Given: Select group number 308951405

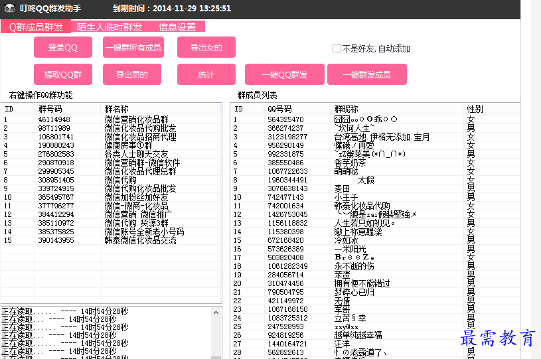Looking at the screenshot, I should 56,180.
